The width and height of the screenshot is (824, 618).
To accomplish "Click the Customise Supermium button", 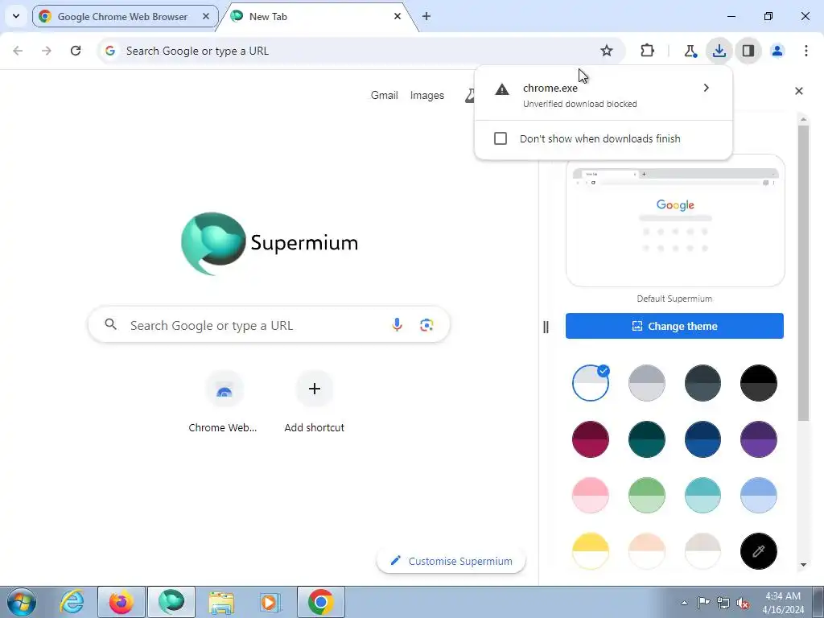I will pyautogui.click(x=451, y=561).
